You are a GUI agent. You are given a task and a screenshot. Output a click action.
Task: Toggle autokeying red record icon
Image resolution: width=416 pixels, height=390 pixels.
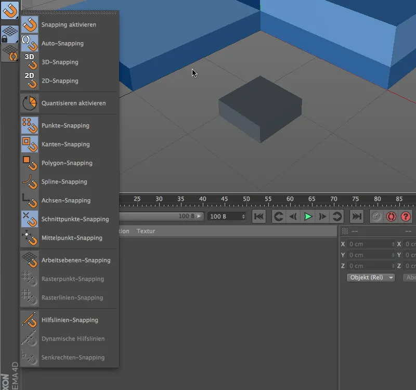point(391,216)
